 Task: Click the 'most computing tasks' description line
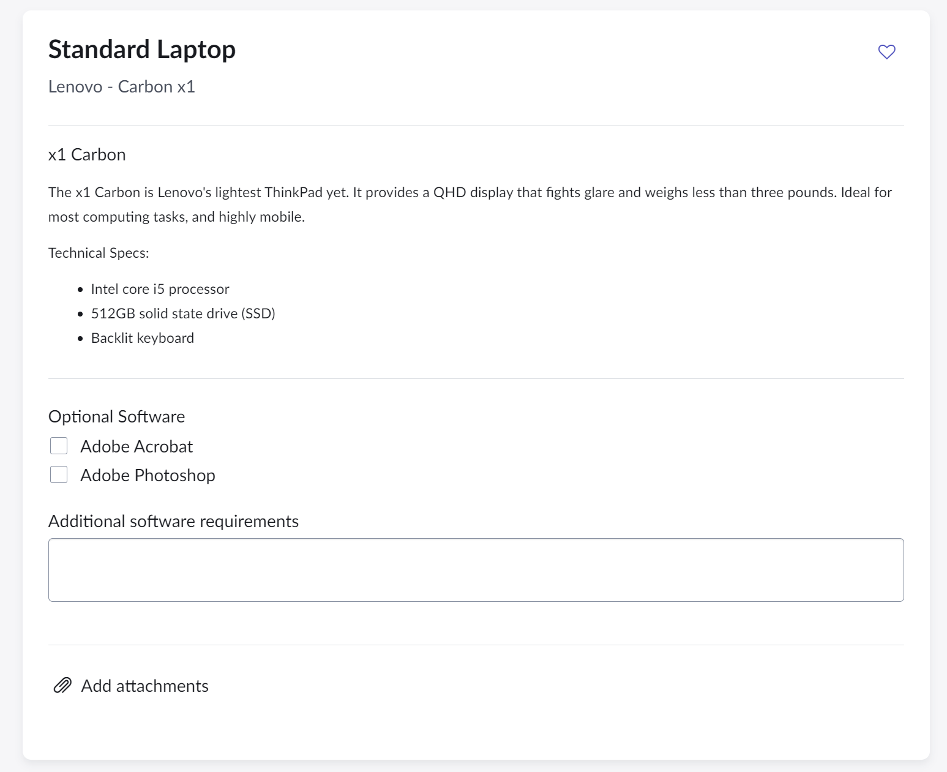176,217
